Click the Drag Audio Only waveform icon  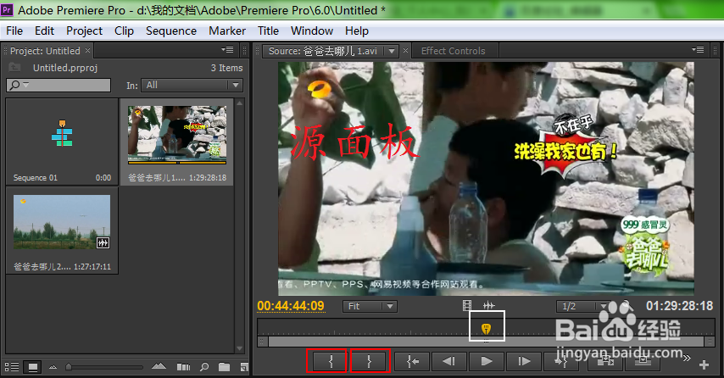tap(488, 305)
